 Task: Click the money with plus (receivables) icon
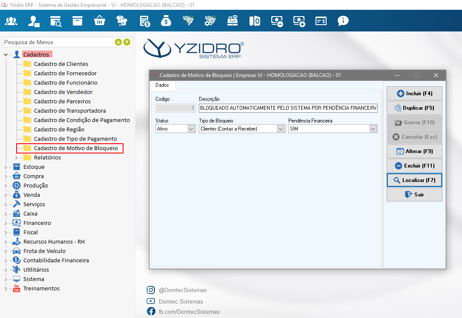pos(299,21)
